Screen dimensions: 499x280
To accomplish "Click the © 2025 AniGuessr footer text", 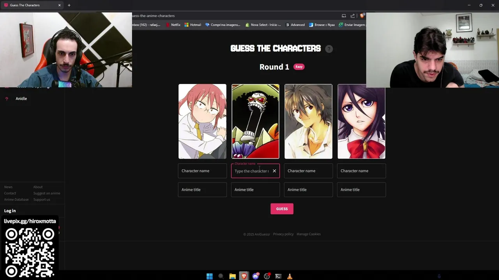I will point(257,234).
